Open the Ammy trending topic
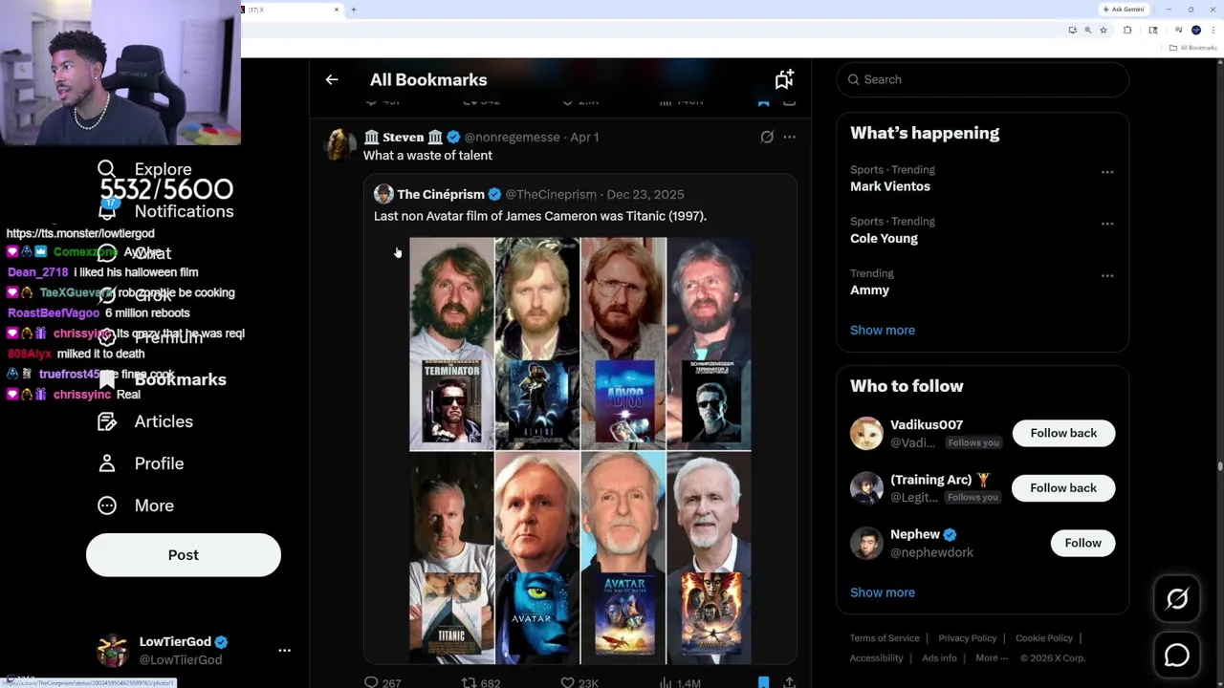Image resolution: width=1224 pixels, height=688 pixels. pos(869,290)
